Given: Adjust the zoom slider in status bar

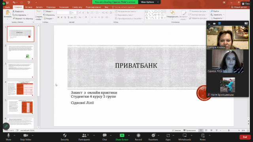Looking at the screenshot, I should (x=228, y=131).
